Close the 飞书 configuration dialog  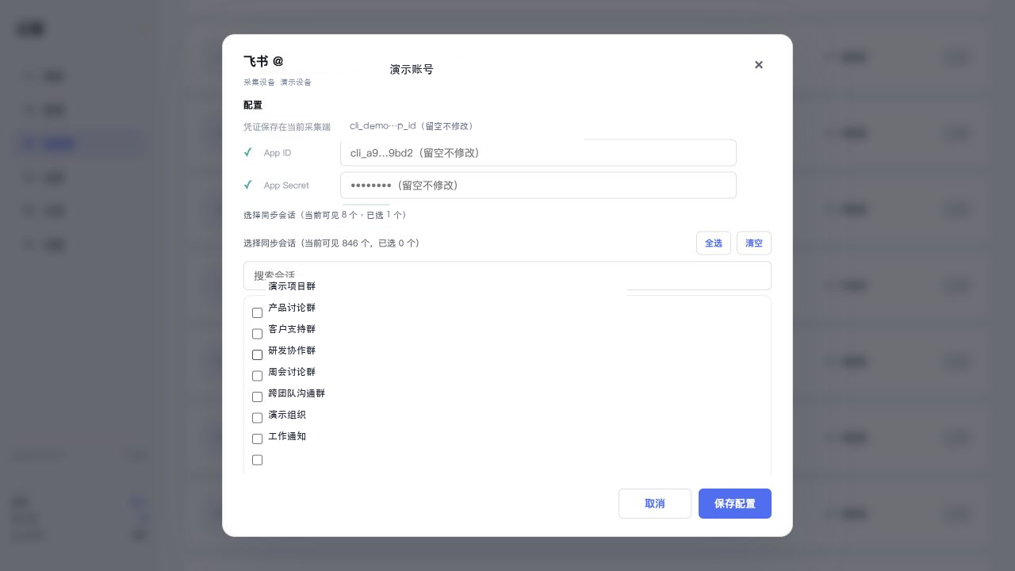point(759,65)
